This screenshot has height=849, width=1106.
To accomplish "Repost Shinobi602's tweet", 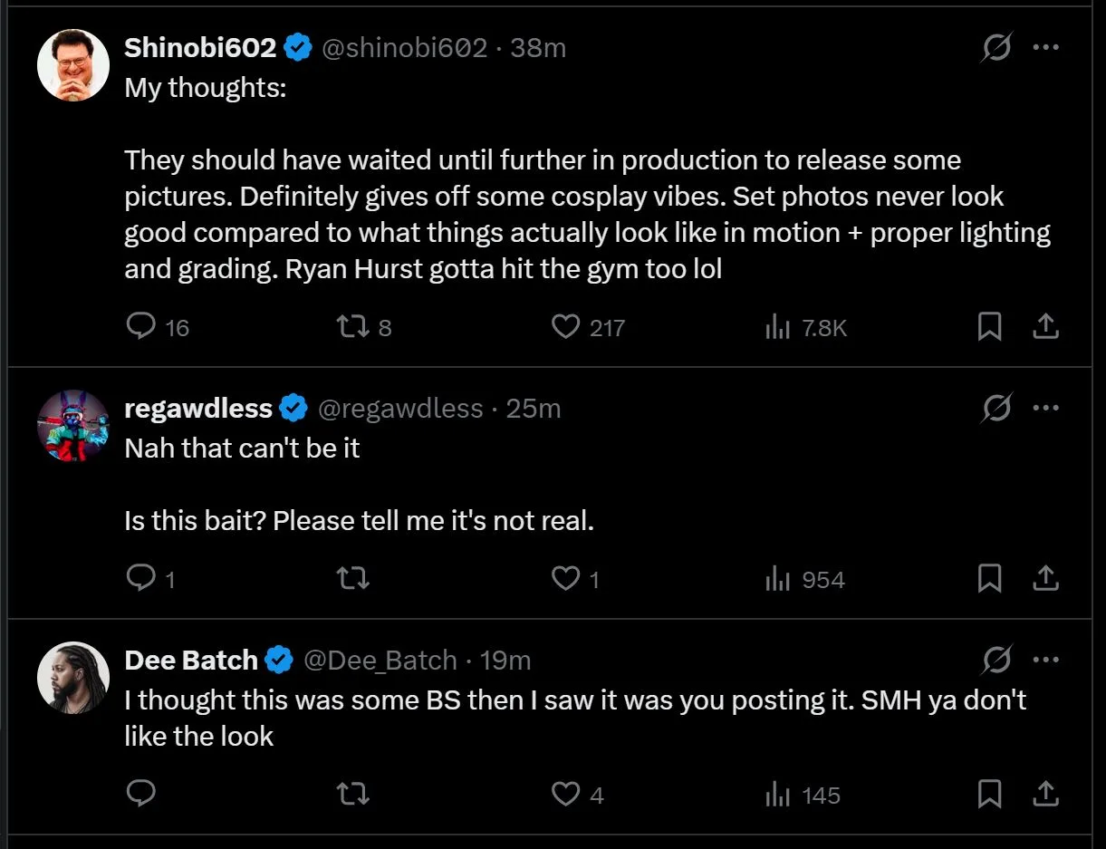I will [x=352, y=327].
